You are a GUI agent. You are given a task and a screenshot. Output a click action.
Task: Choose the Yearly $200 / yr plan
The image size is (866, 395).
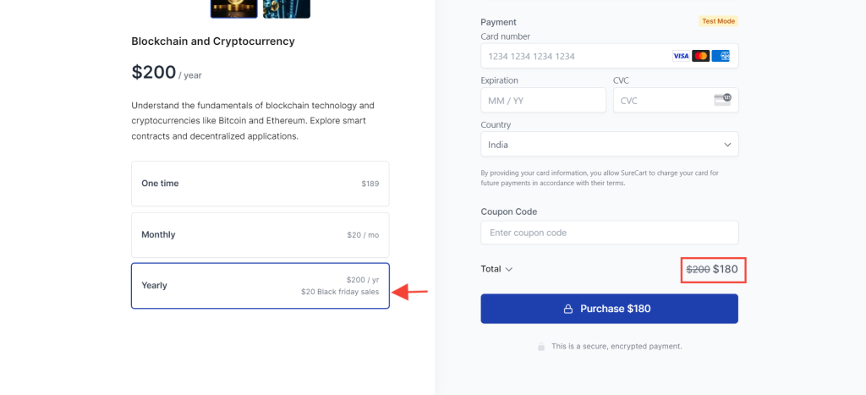[x=260, y=286]
